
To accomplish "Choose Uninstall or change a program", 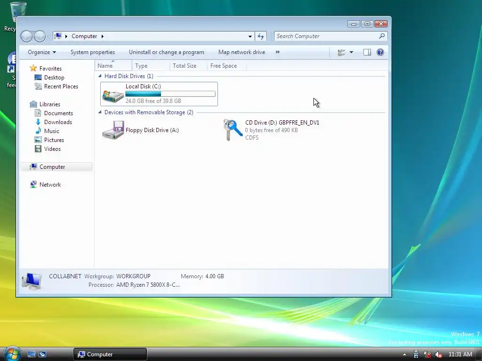I will point(166,52).
